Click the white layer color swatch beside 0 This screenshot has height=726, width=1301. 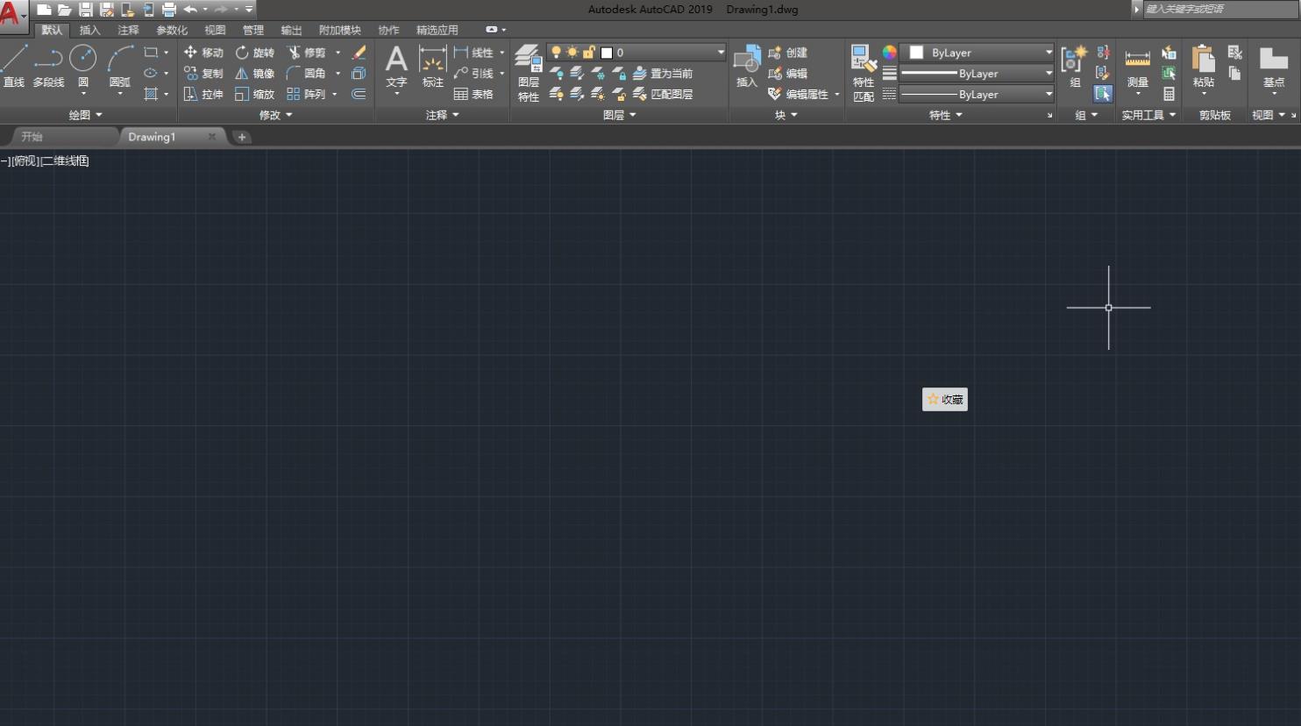(606, 53)
